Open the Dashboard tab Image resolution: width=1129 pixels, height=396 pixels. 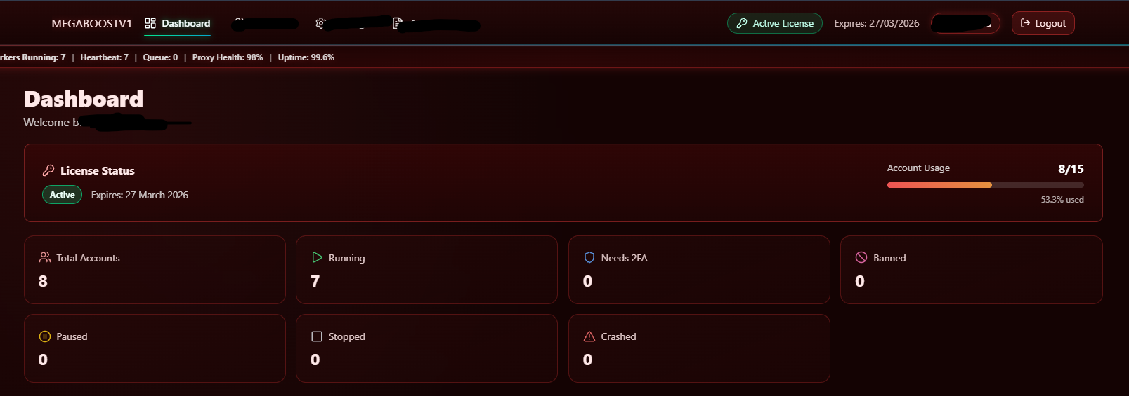pos(178,23)
